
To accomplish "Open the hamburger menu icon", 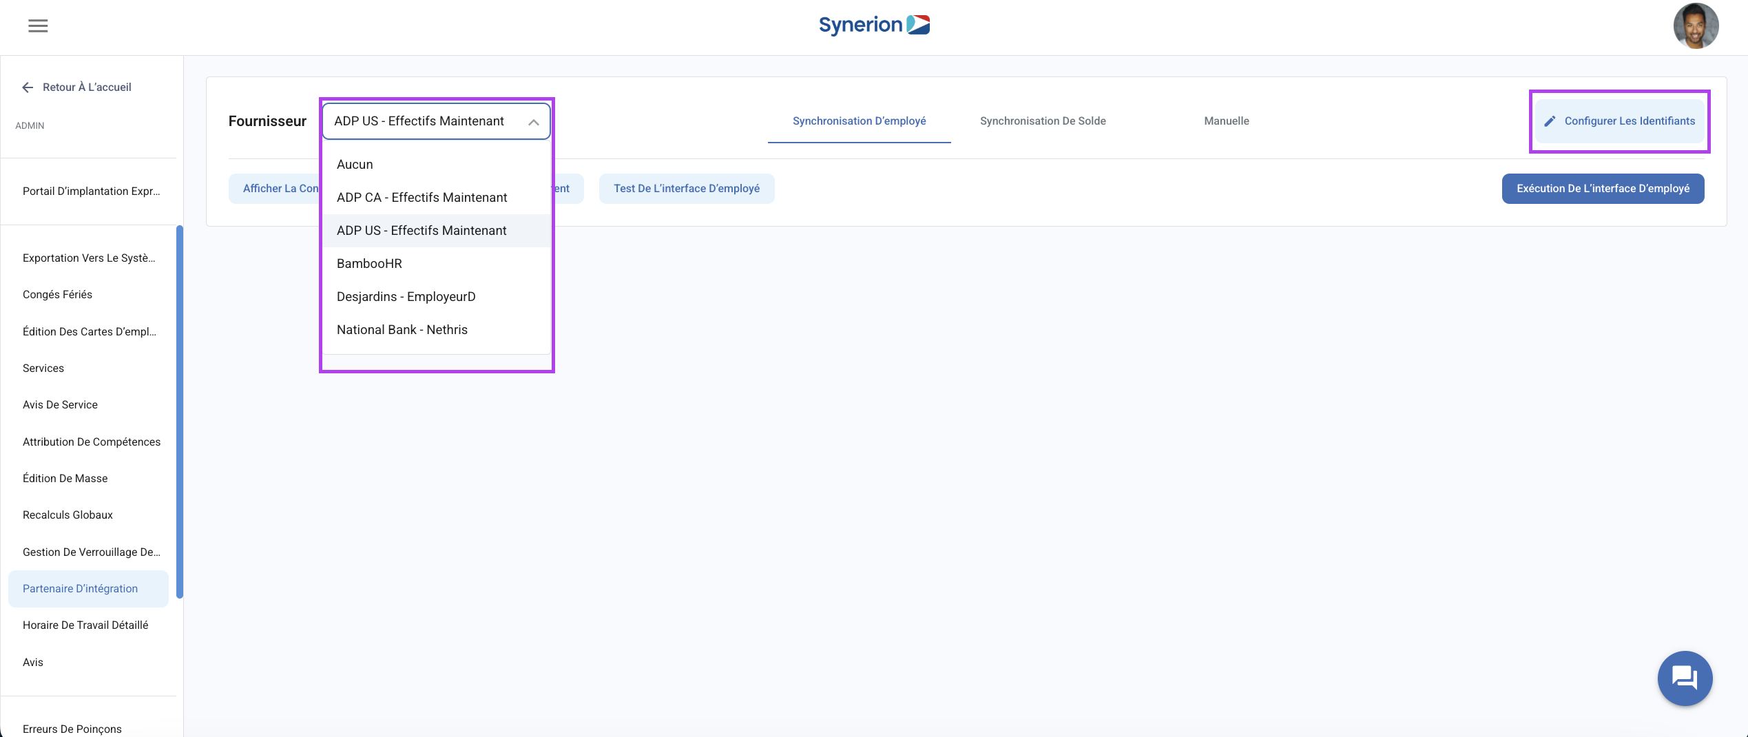I will [x=38, y=26].
